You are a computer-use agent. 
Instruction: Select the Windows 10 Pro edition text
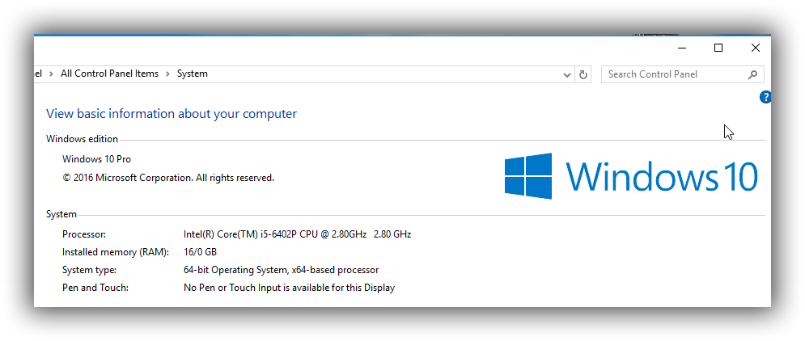tap(96, 159)
